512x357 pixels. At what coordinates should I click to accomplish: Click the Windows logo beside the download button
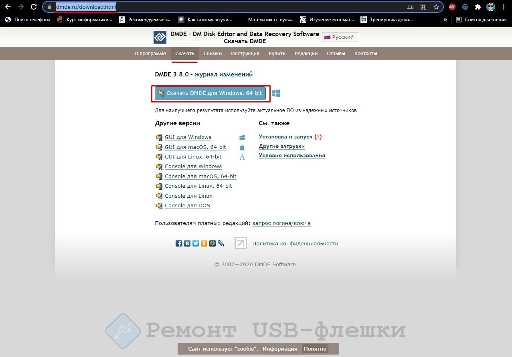click(x=275, y=93)
